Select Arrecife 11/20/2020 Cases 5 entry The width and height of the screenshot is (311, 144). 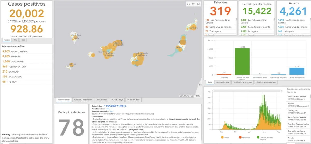coord(298,139)
